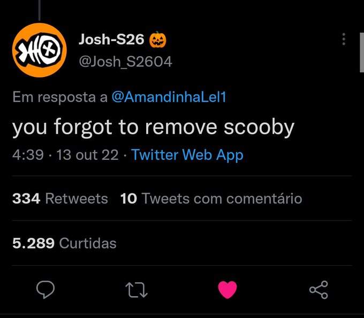Unlike the tweet with pink heart
This screenshot has width=364, height=318.
(227, 290)
